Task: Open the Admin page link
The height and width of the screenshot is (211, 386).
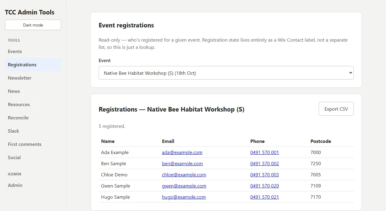Action: (33, 185)
